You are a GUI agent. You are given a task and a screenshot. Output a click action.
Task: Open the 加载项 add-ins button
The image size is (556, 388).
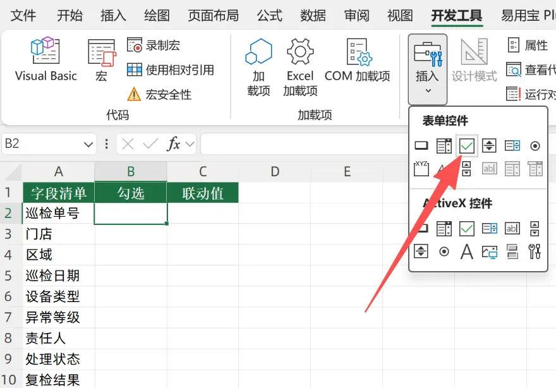pyautogui.click(x=259, y=67)
